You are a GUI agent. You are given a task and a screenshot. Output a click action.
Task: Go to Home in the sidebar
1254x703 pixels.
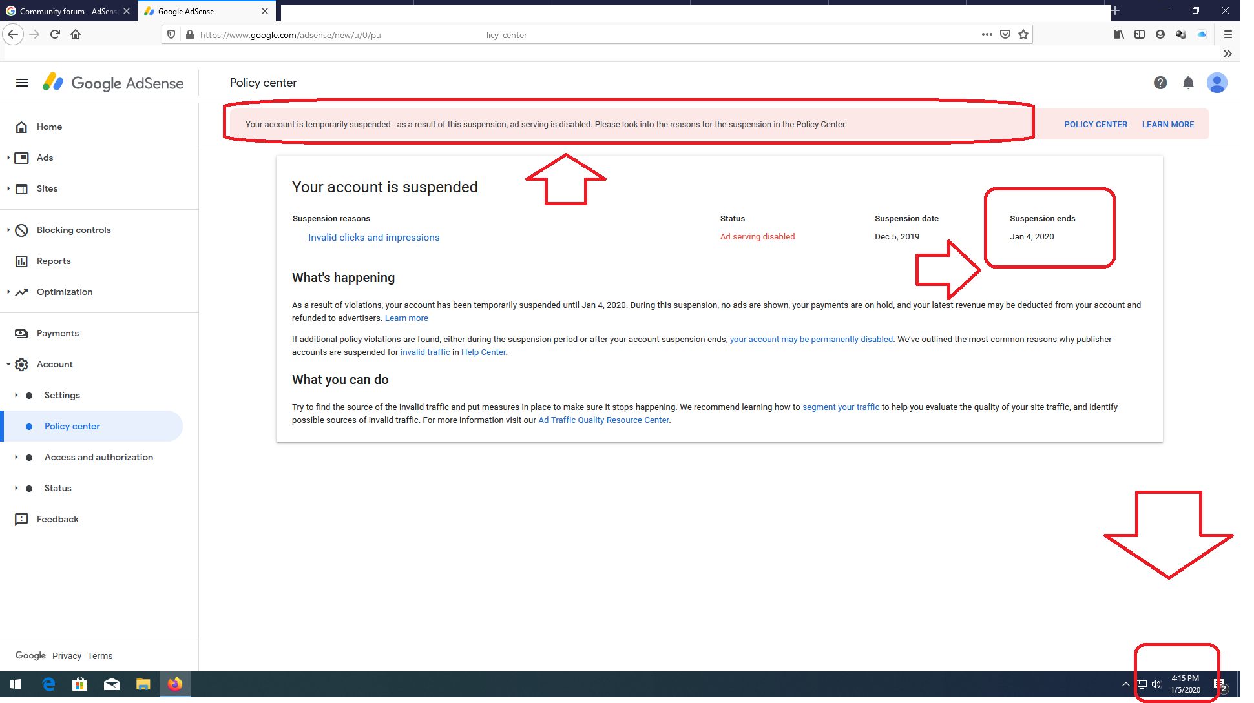pos(49,127)
